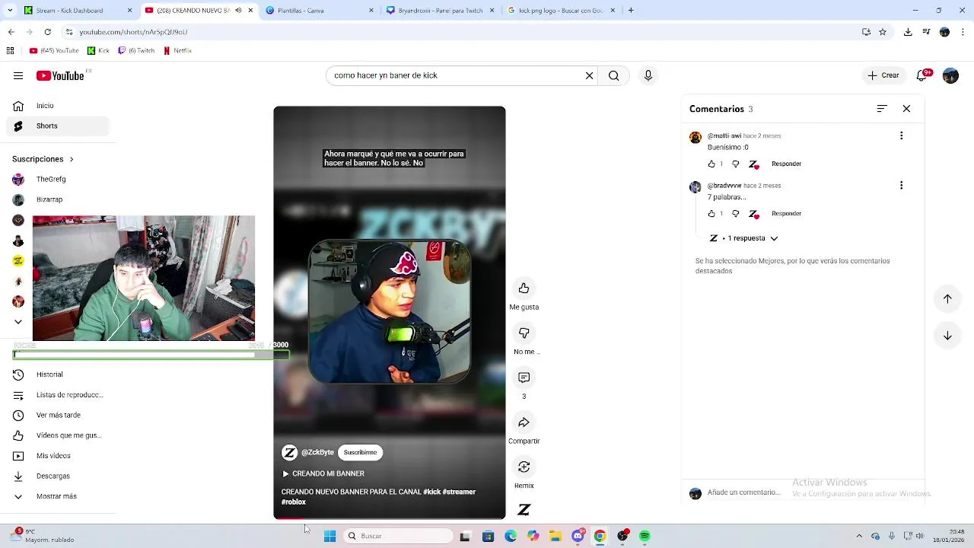Go to the next short with down arrow
The width and height of the screenshot is (974, 548).
[x=947, y=336]
